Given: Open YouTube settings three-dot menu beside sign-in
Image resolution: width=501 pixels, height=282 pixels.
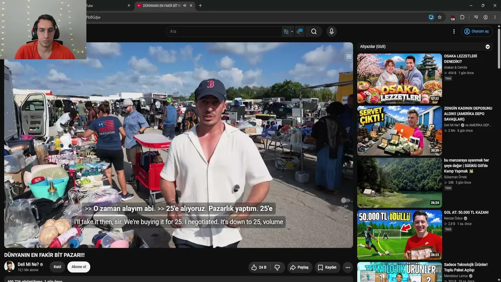Looking at the screenshot, I should [x=454, y=31].
